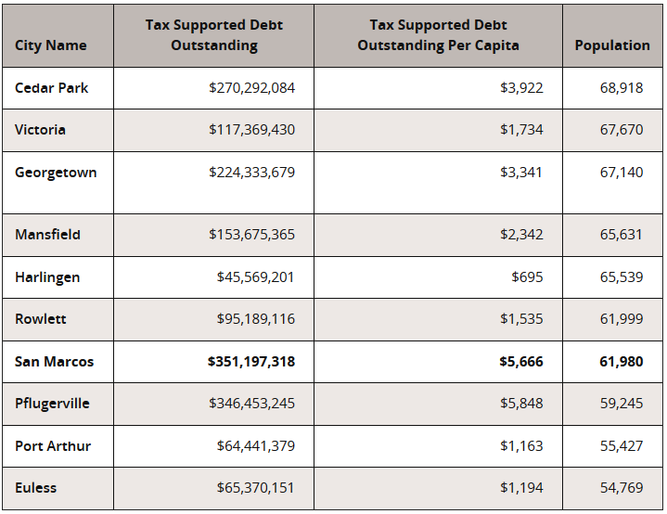Click the bold San Marcos city name
This screenshot has width=667, height=514.
55,362
